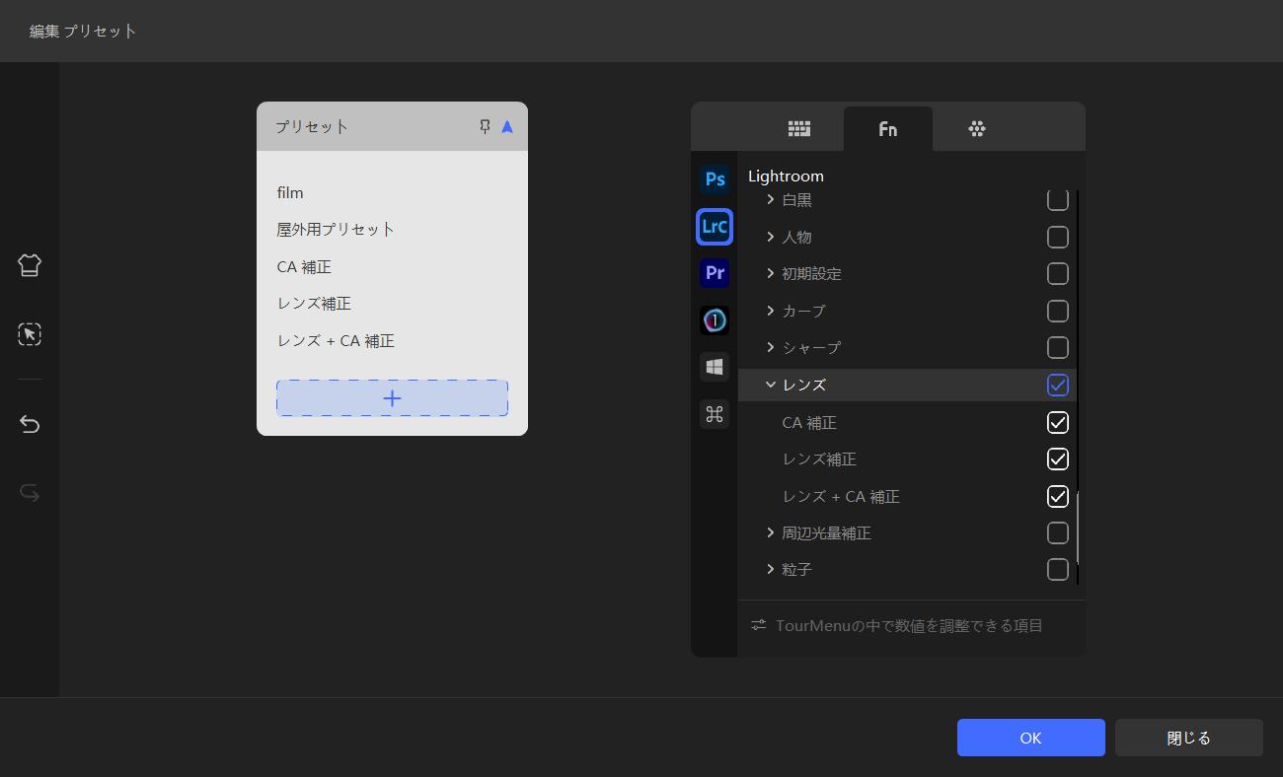Enable the 周辺光量補正 checkbox
The image size is (1283, 777).
pos(1057,533)
